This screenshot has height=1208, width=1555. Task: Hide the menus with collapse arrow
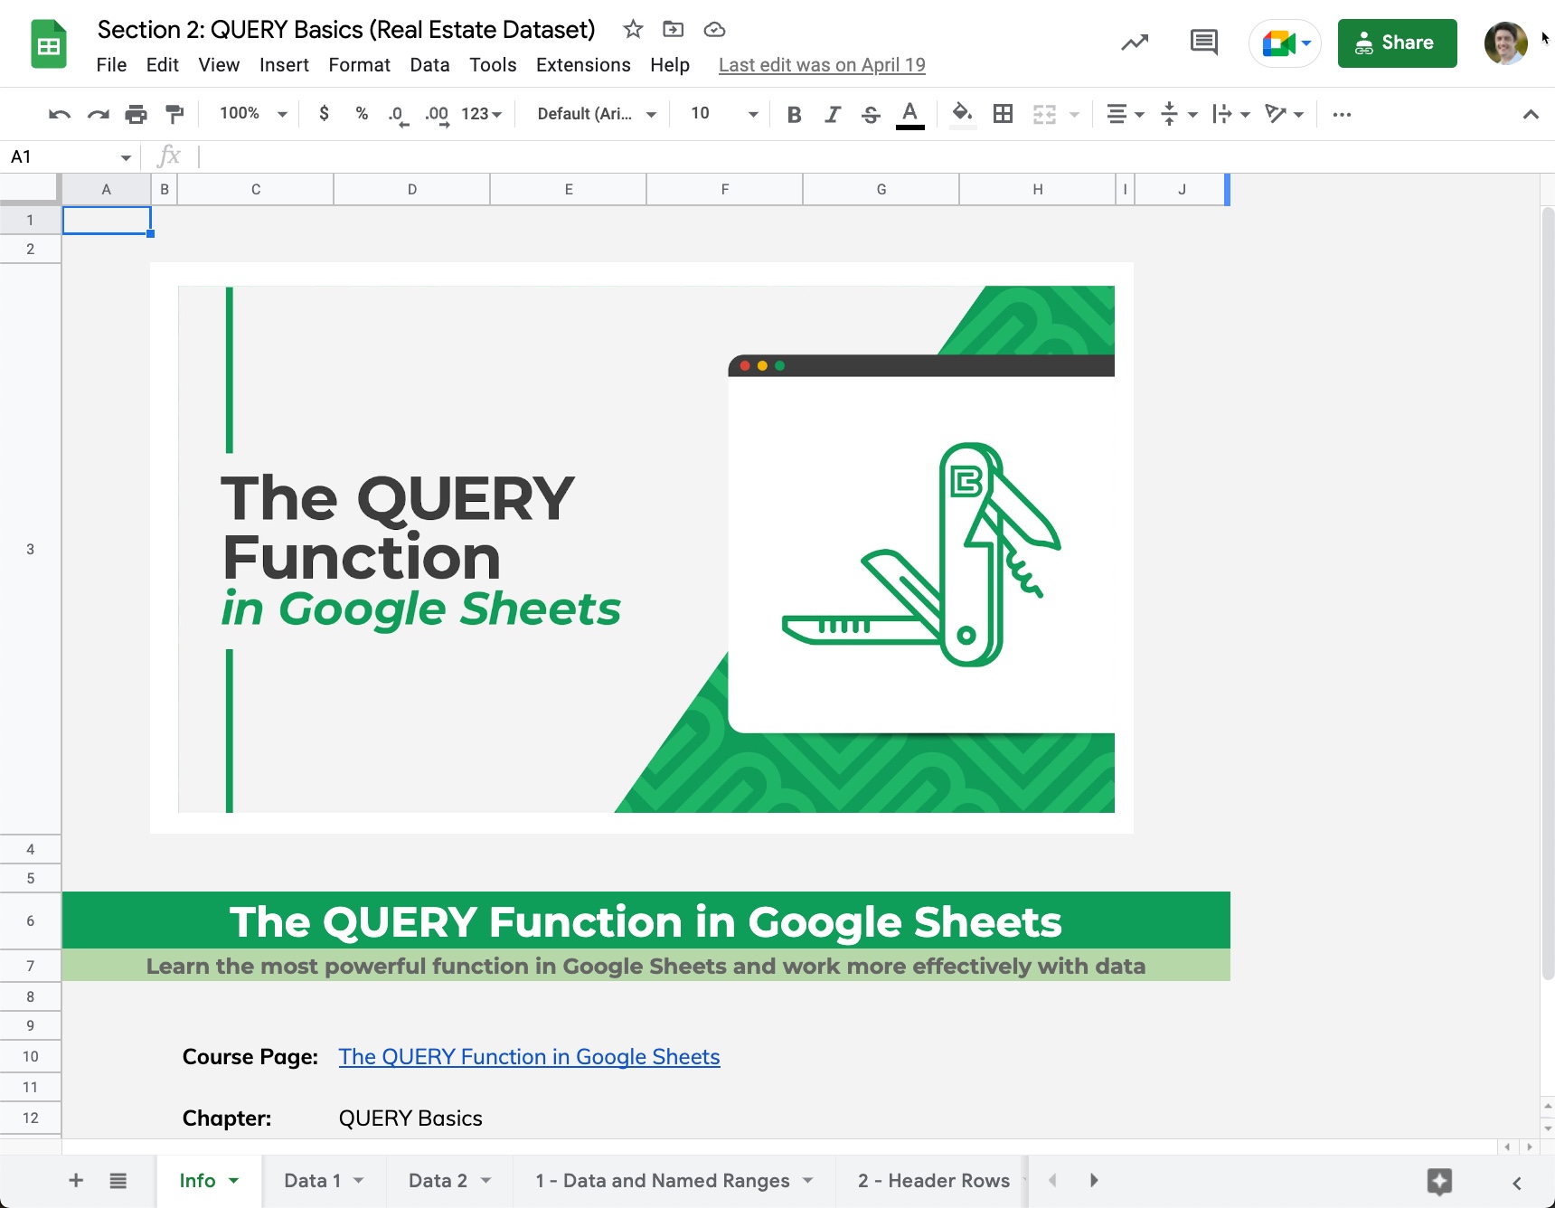[1530, 114]
